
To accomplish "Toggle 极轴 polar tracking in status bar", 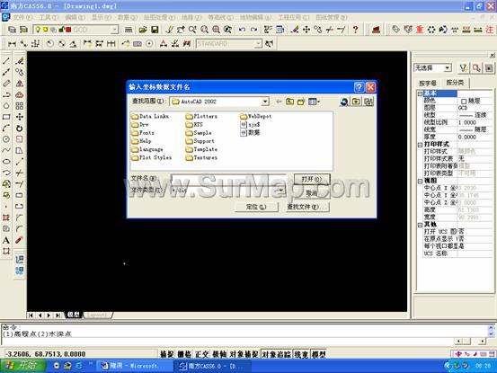I will click(219, 354).
